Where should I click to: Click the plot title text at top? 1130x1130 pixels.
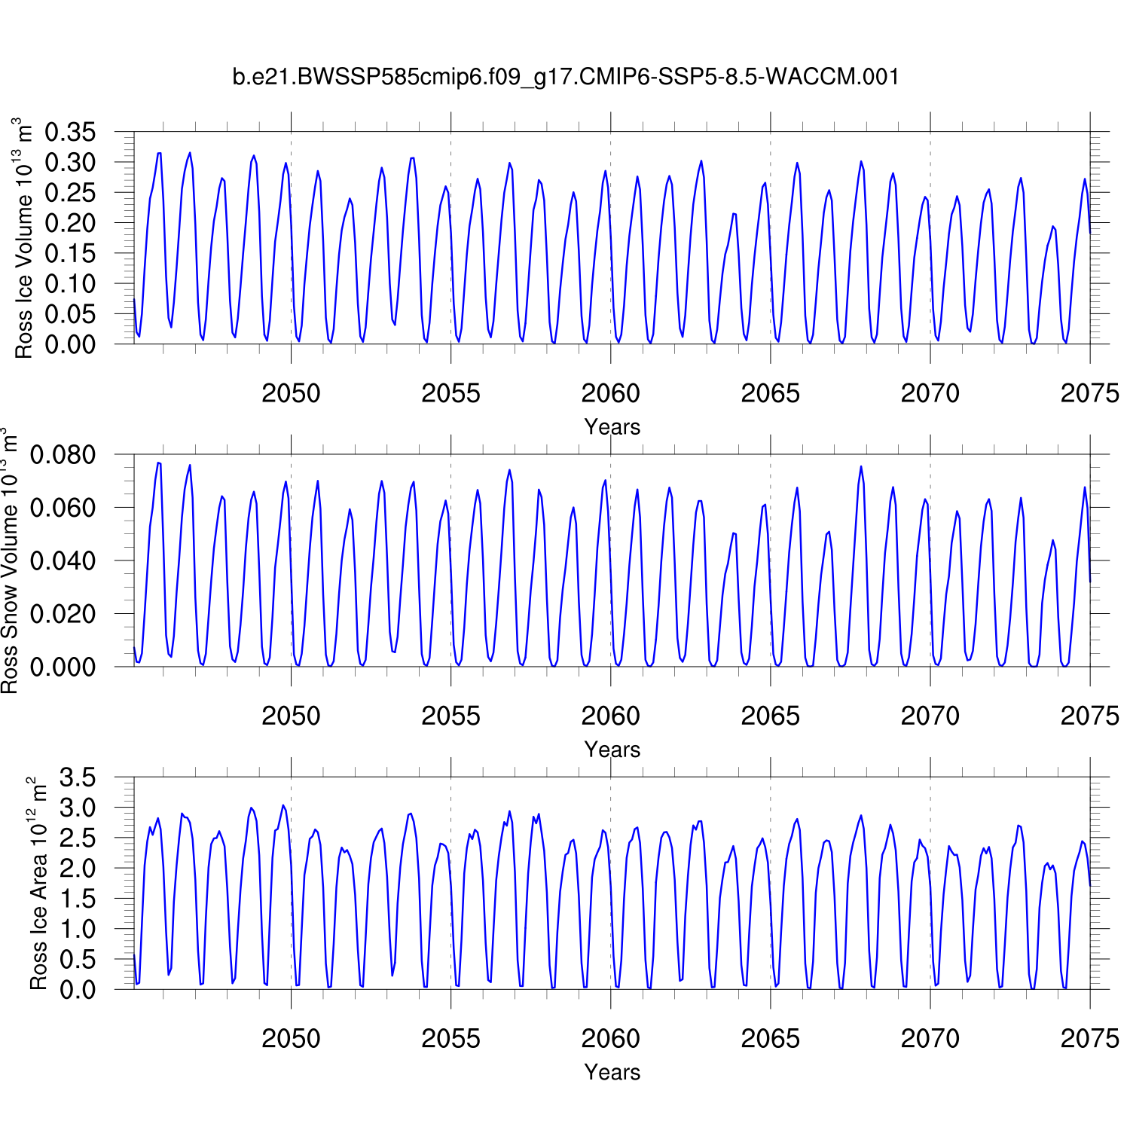(x=565, y=77)
